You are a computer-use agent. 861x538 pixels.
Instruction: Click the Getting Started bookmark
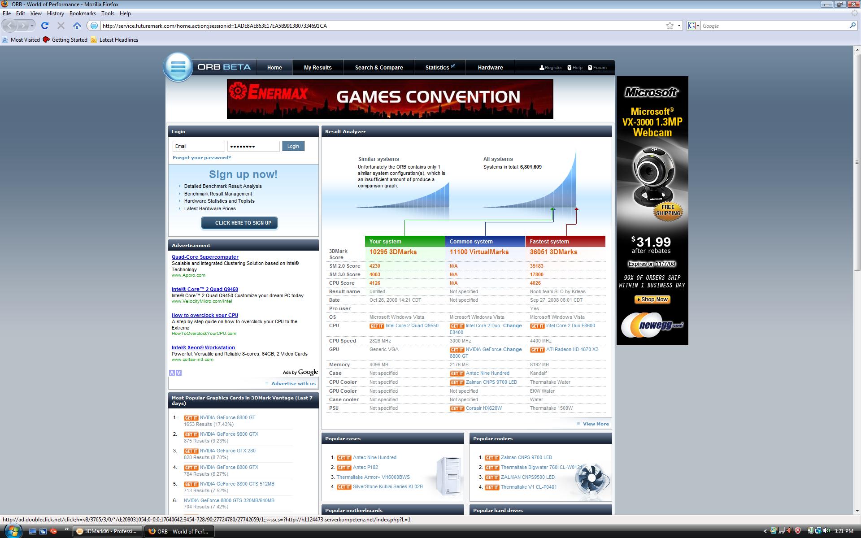[65, 40]
